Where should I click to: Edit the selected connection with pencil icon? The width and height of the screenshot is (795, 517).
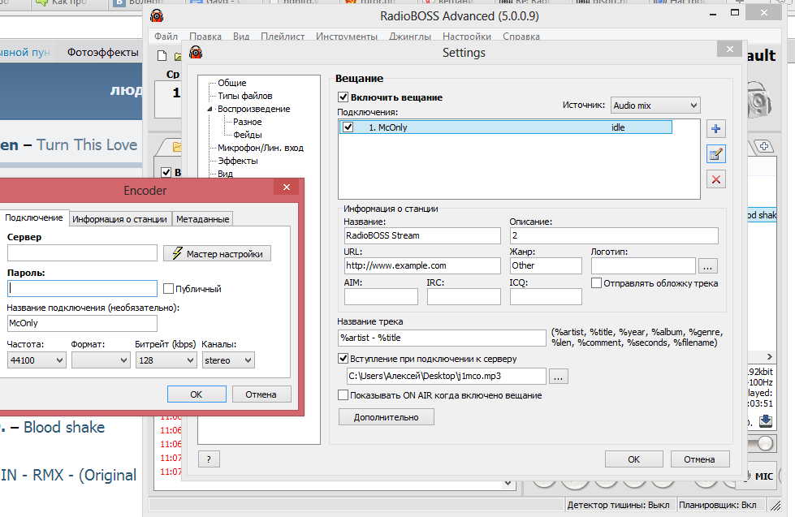pyautogui.click(x=716, y=154)
